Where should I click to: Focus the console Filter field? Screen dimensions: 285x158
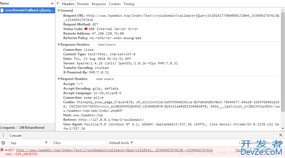(79, 143)
